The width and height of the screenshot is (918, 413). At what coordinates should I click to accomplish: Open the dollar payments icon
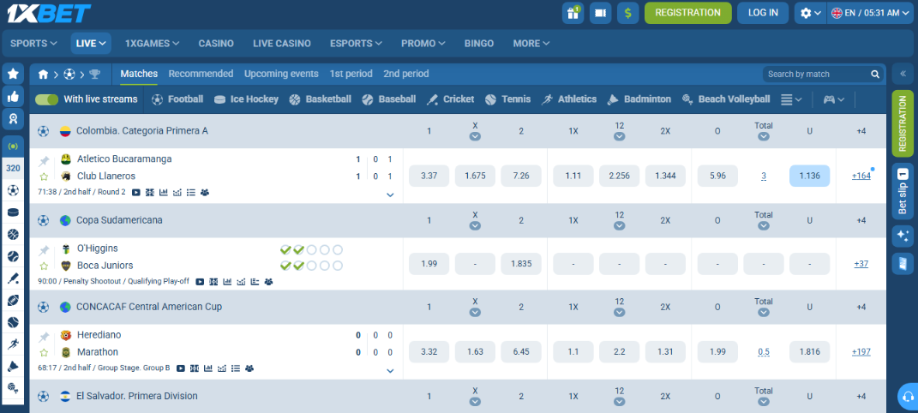coord(627,13)
